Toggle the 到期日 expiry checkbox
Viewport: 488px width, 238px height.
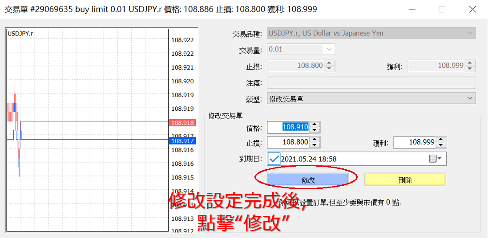pyautogui.click(x=274, y=159)
